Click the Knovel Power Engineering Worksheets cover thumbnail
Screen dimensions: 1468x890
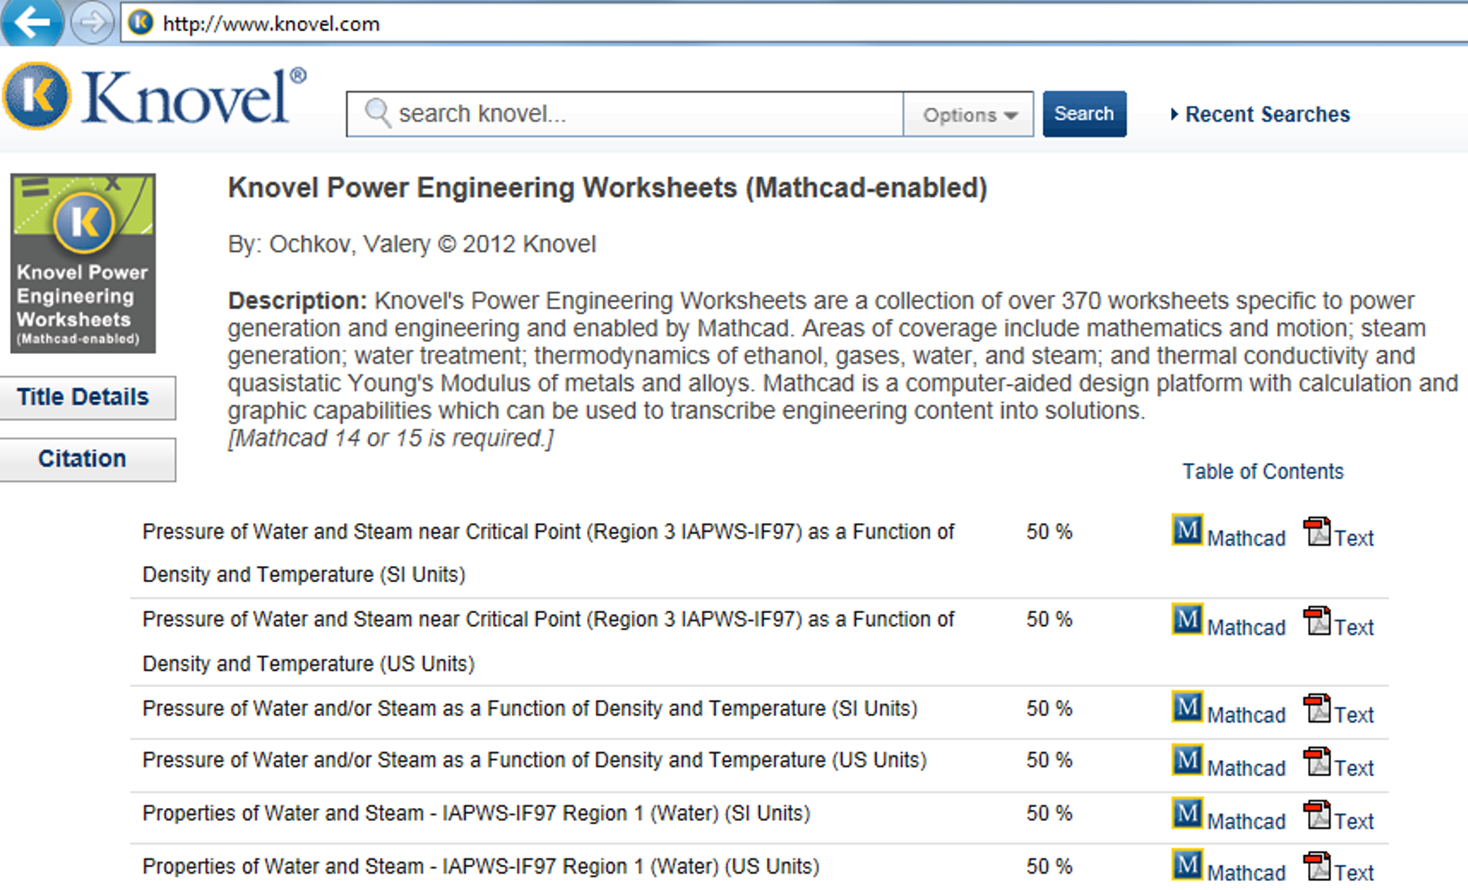pyautogui.click(x=83, y=263)
